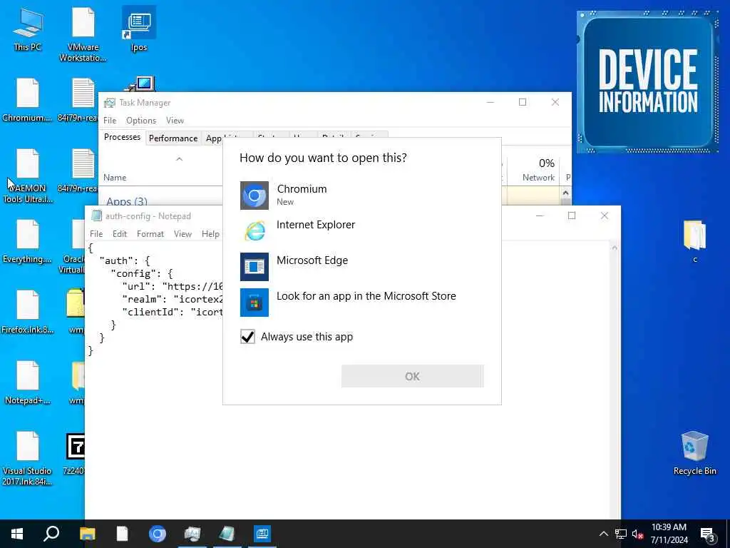Choose Chromium in the open-with dialog
This screenshot has width=730, height=548.
361,196
